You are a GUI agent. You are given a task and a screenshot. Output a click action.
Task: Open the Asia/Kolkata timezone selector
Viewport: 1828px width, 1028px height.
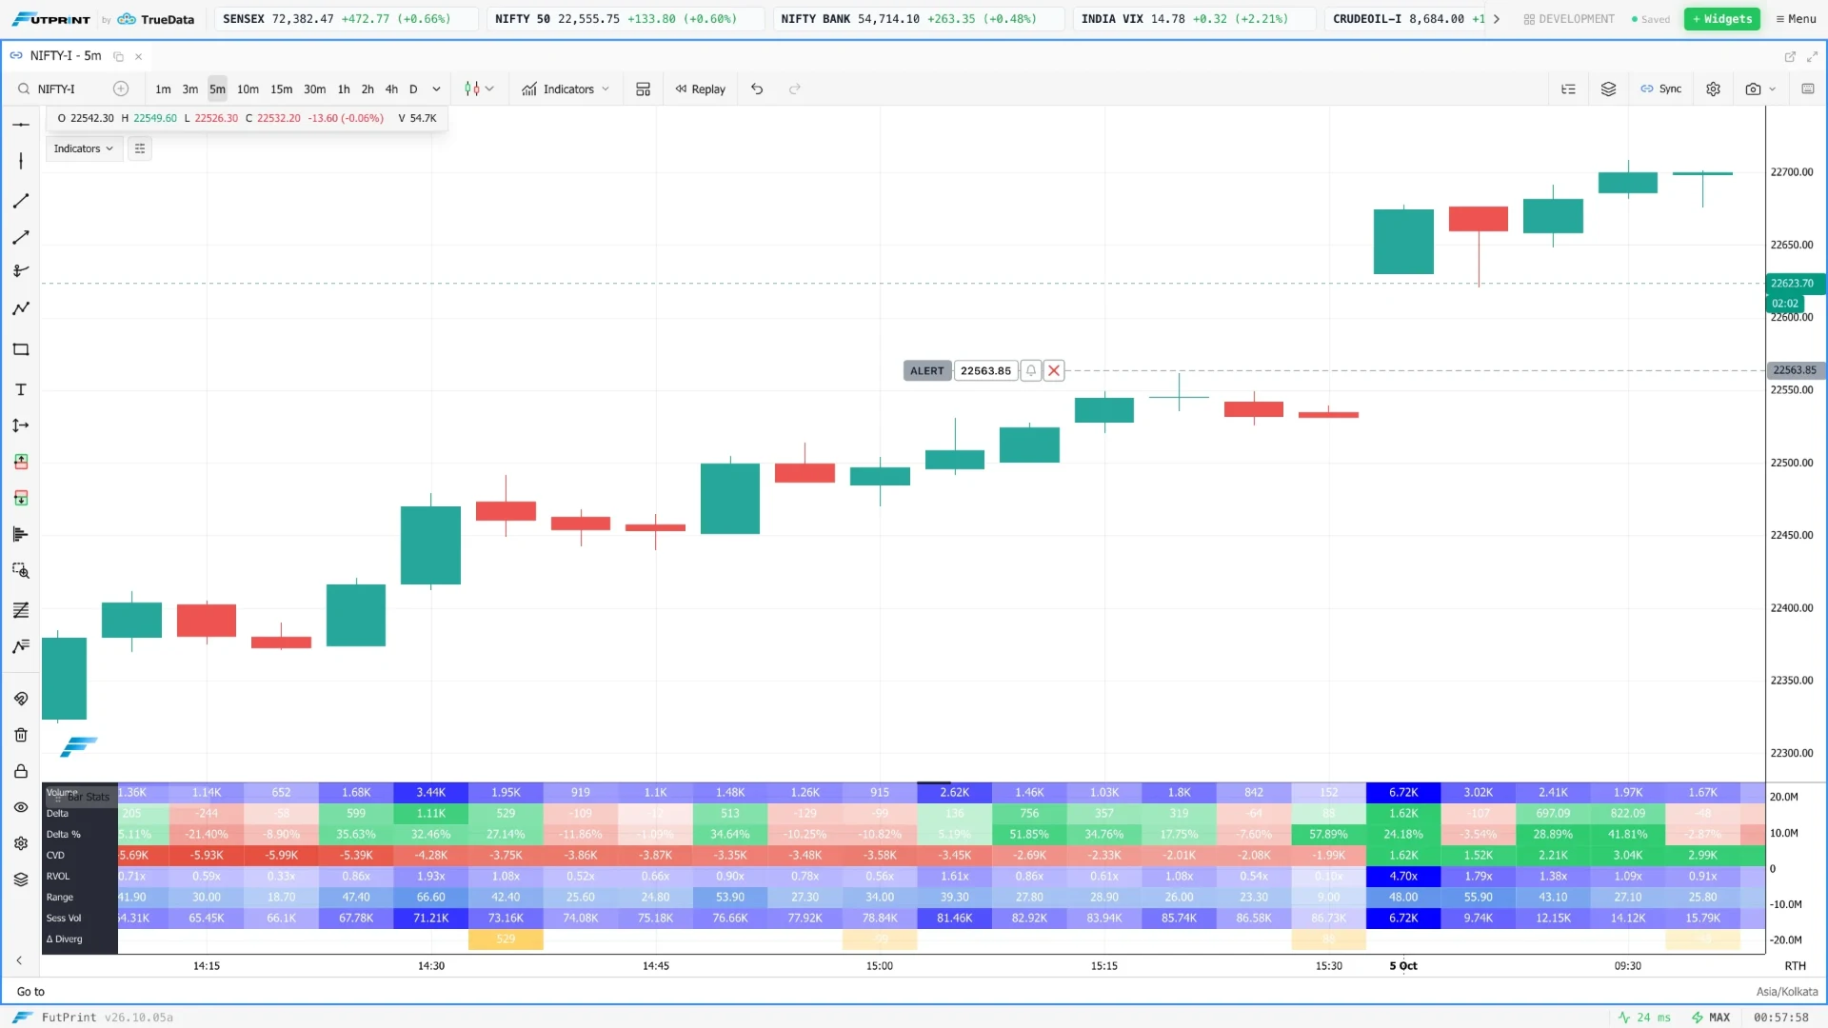tap(1786, 991)
